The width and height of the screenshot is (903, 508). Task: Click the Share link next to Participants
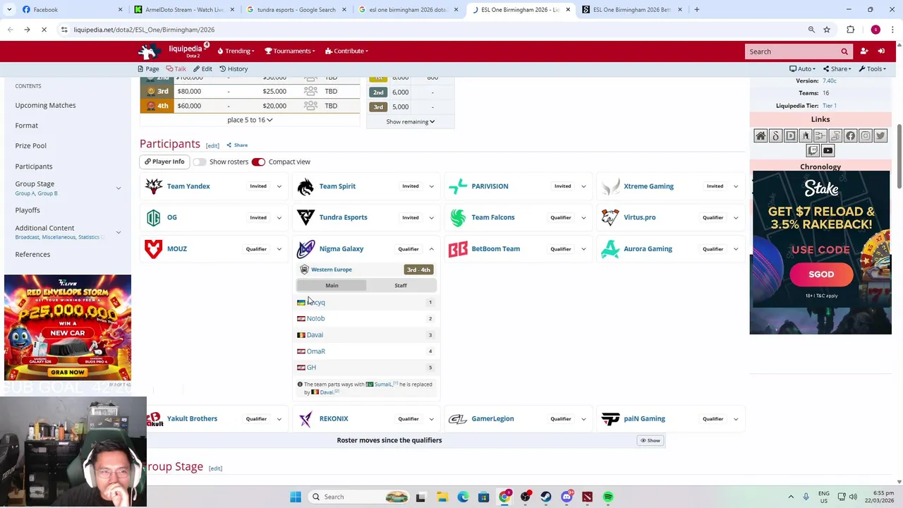(237, 145)
